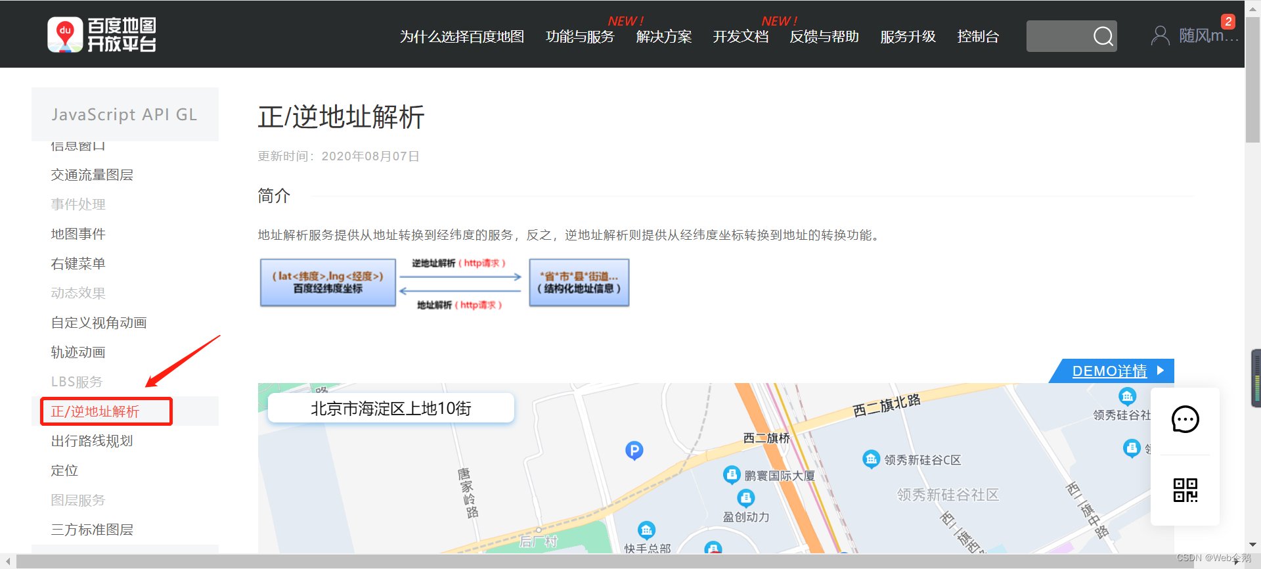Click the 领秀新硅谷社区 map label

pos(948,495)
